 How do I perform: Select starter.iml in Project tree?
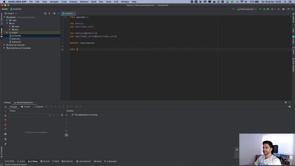click(x=17, y=42)
